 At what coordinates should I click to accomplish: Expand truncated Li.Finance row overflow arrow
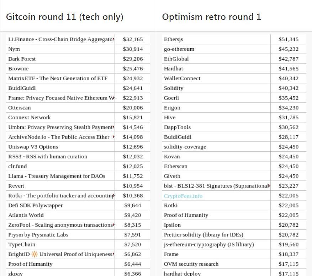(113, 39)
